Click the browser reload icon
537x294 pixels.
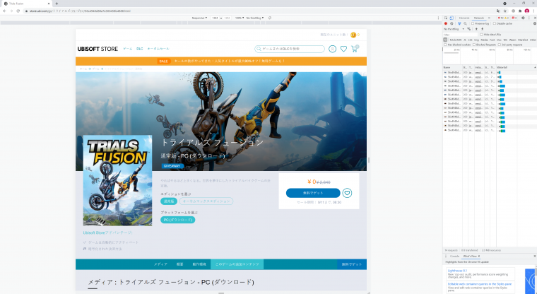pyautogui.click(x=18, y=11)
